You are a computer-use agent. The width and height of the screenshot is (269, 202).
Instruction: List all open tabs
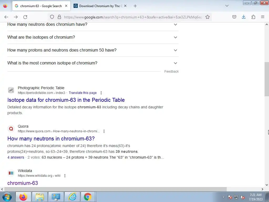click(227, 6)
